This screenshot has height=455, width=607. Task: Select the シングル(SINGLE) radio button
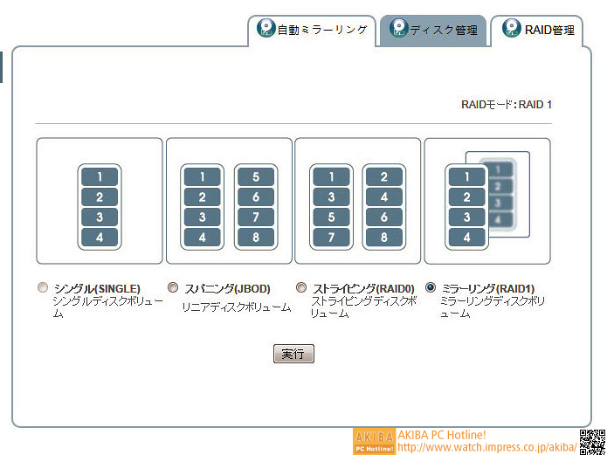click(43, 287)
